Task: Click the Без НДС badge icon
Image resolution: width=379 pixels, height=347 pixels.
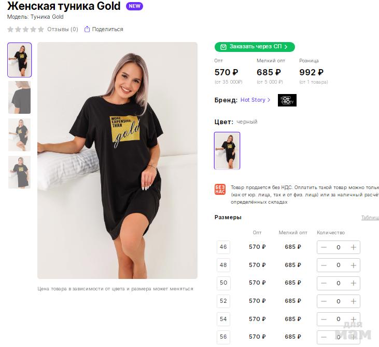Action: [x=220, y=190]
